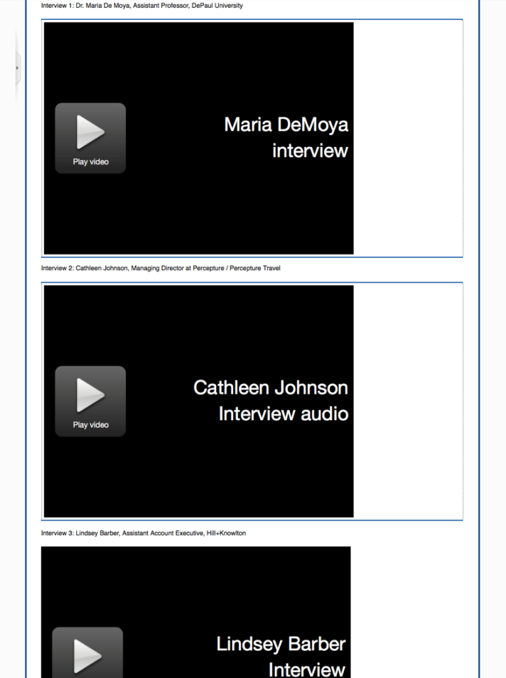The image size is (506, 678).
Task: Click 'Assistant Account Executive' in third caption
Action: (x=162, y=533)
